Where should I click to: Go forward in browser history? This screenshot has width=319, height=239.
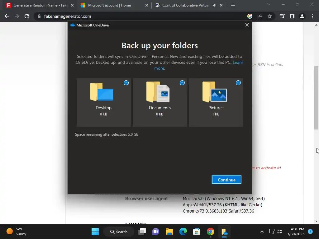coord(17,16)
